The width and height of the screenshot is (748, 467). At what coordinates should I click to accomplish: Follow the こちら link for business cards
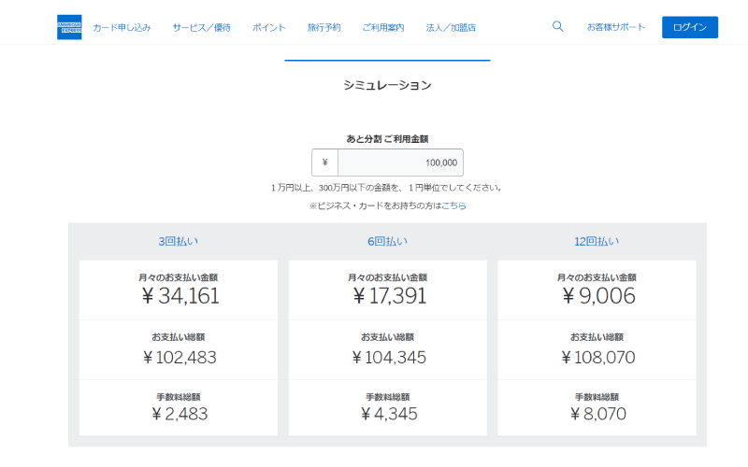click(453, 205)
